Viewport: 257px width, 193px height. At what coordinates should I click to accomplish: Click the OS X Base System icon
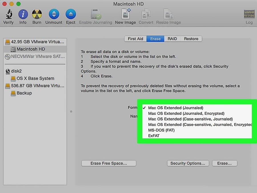point(13,79)
